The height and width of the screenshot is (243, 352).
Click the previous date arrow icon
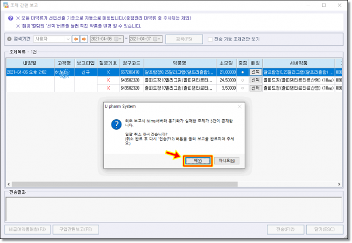75,39
